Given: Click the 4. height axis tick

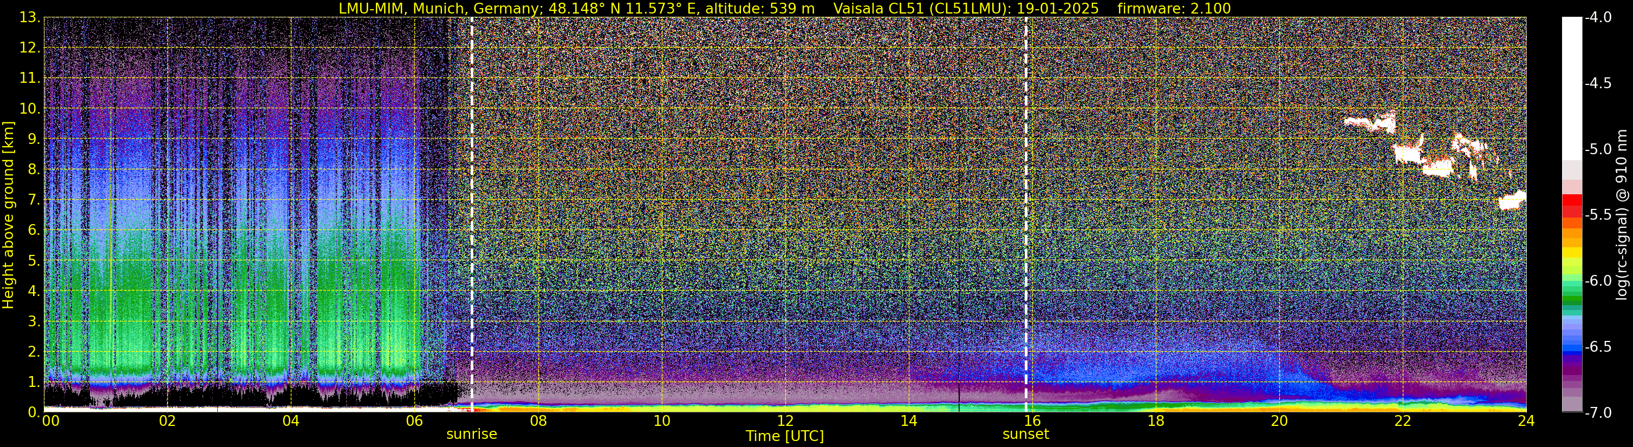Looking at the screenshot, I should coord(34,291).
